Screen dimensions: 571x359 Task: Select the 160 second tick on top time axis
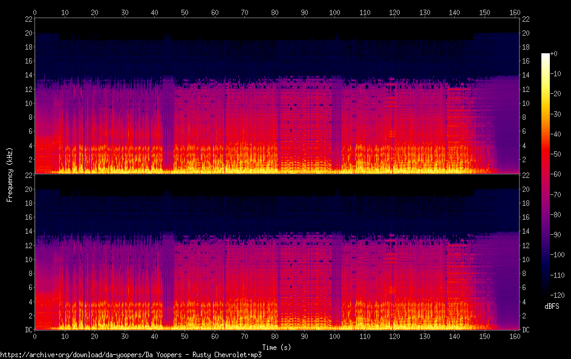(x=515, y=12)
